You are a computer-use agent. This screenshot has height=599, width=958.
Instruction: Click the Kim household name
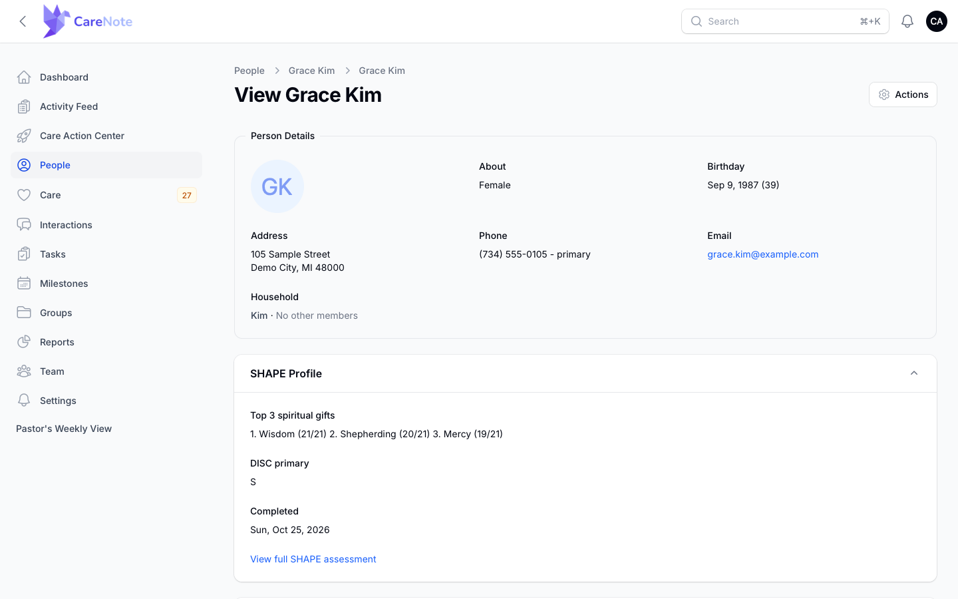click(x=259, y=315)
